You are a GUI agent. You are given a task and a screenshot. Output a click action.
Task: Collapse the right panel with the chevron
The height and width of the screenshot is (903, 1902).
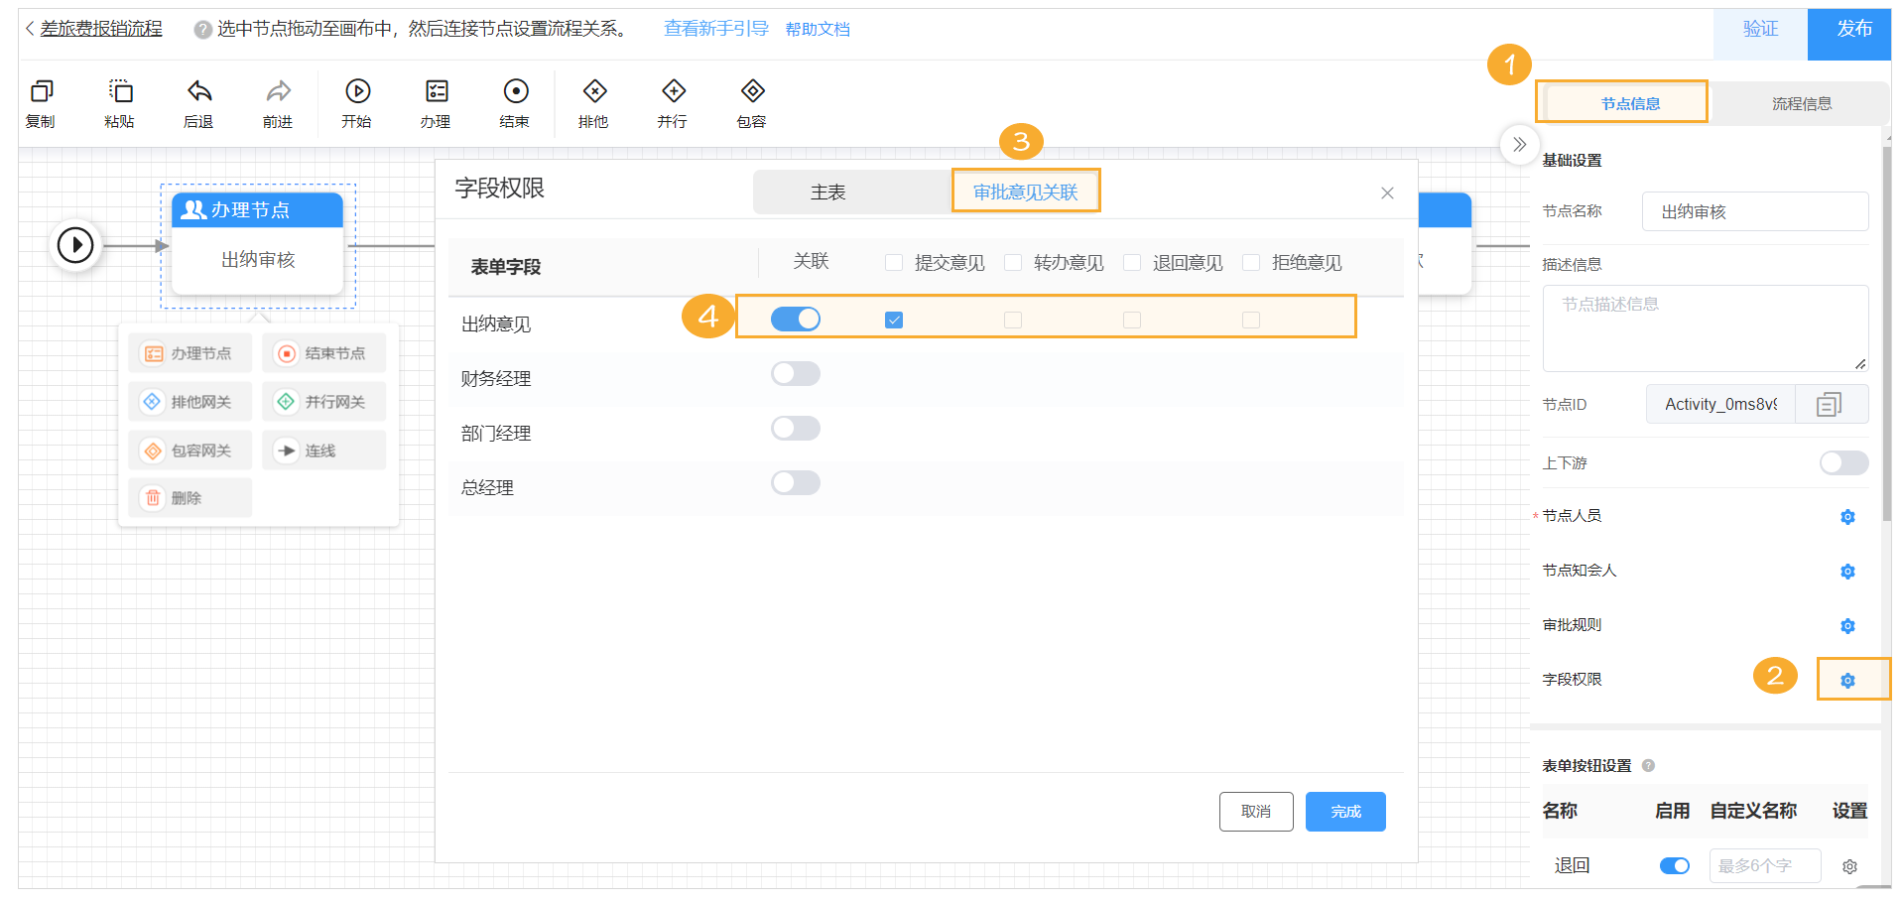[x=1519, y=145]
